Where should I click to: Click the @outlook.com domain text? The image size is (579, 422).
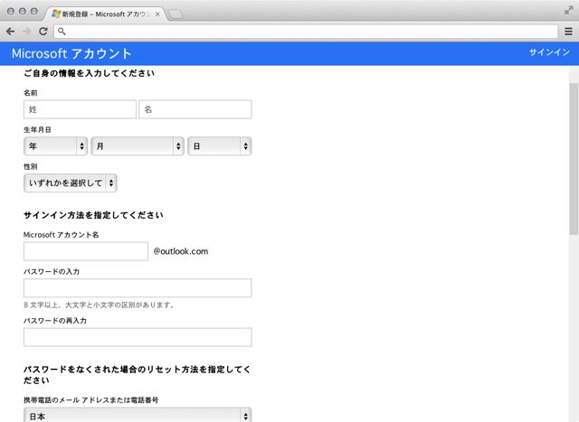[x=181, y=251]
